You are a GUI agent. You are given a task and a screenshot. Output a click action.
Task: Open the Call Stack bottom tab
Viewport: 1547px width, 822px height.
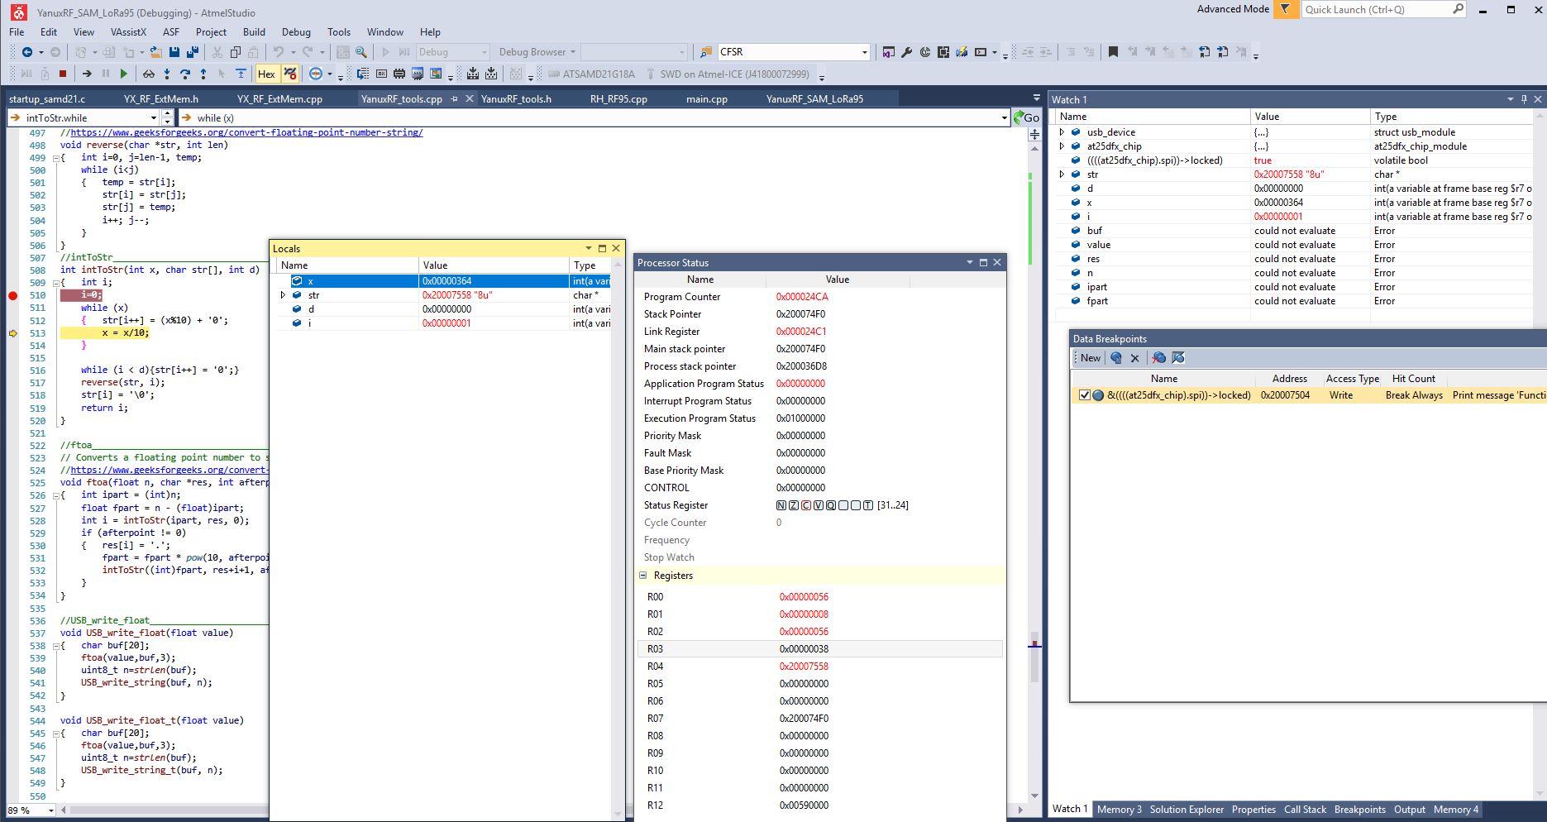pyautogui.click(x=1305, y=810)
